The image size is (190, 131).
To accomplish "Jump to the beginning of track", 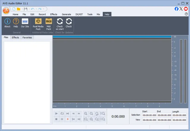I will [x=73, y=119].
